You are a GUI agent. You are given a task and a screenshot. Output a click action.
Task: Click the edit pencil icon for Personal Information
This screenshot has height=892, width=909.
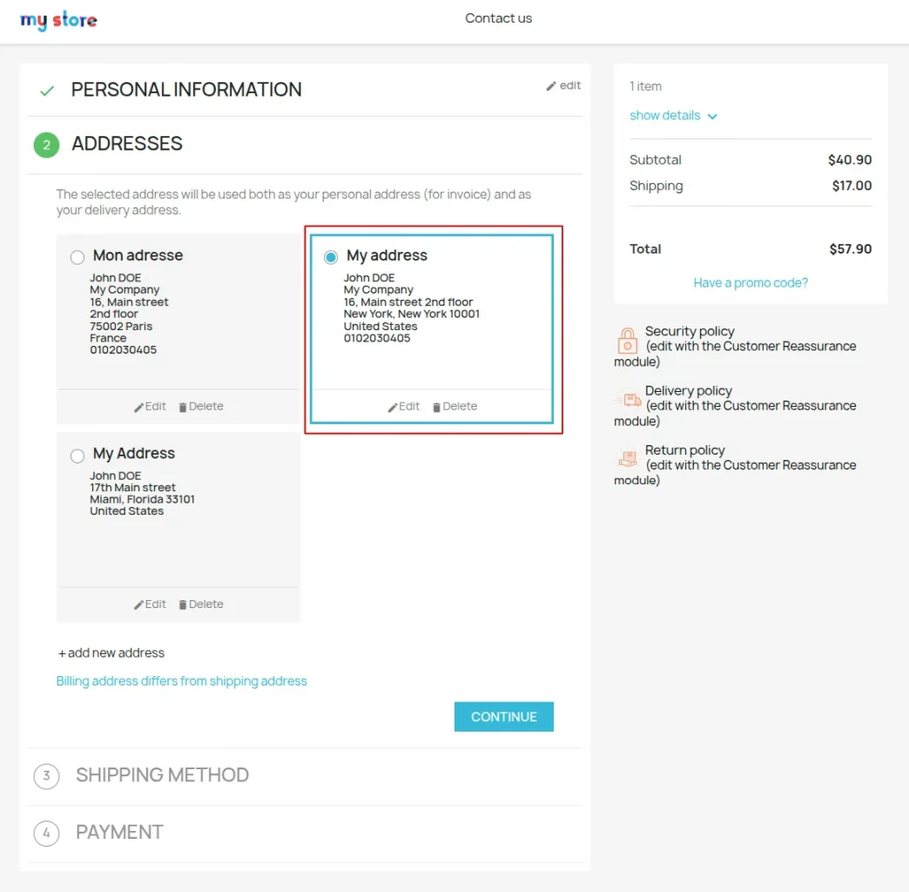pyautogui.click(x=549, y=85)
